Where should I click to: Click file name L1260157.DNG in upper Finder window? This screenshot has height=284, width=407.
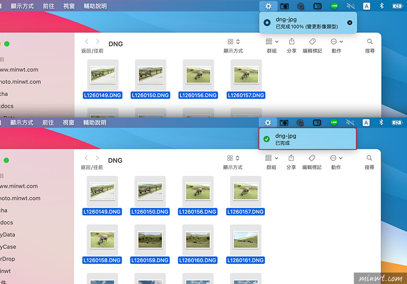246,95
